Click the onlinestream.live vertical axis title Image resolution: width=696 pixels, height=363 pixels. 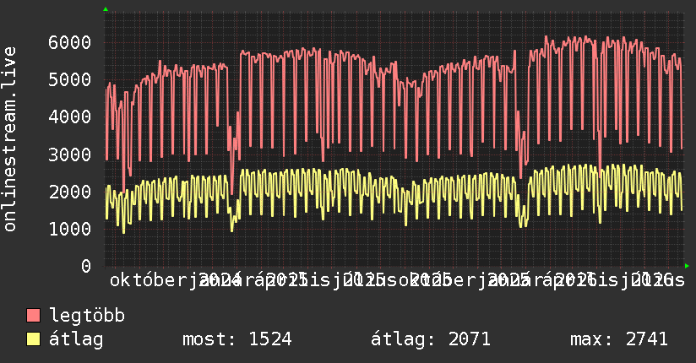pyautogui.click(x=9, y=139)
